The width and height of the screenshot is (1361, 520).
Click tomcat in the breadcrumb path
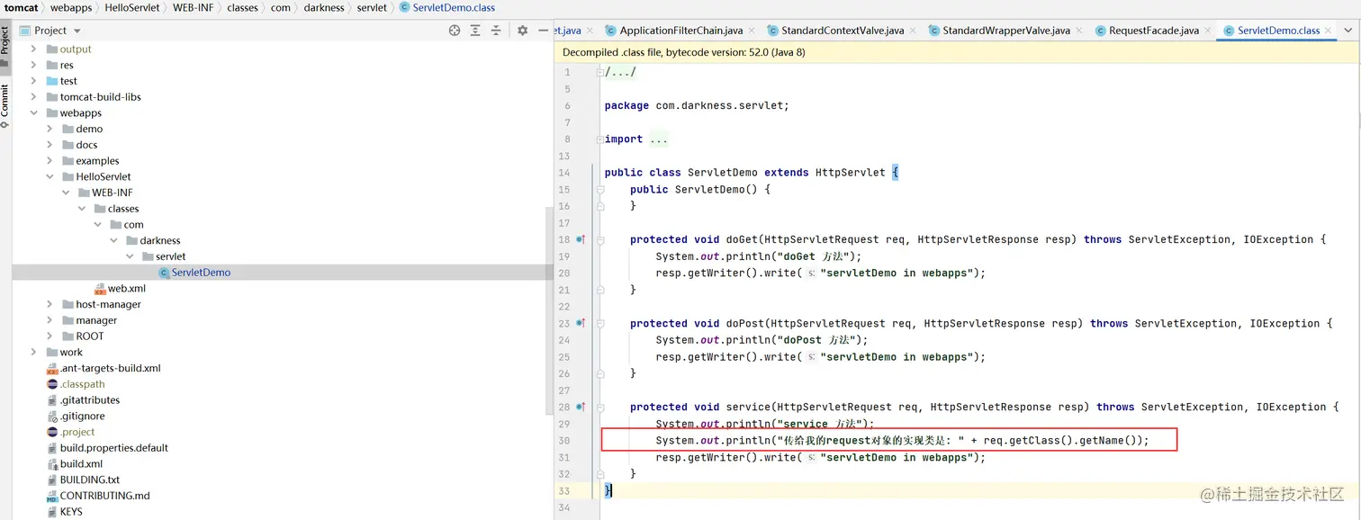pyautogui.click(x=22, y=7)
